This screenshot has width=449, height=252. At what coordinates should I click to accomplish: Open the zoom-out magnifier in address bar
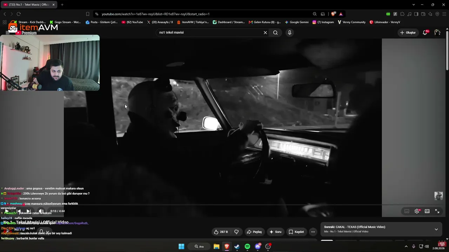315,14
